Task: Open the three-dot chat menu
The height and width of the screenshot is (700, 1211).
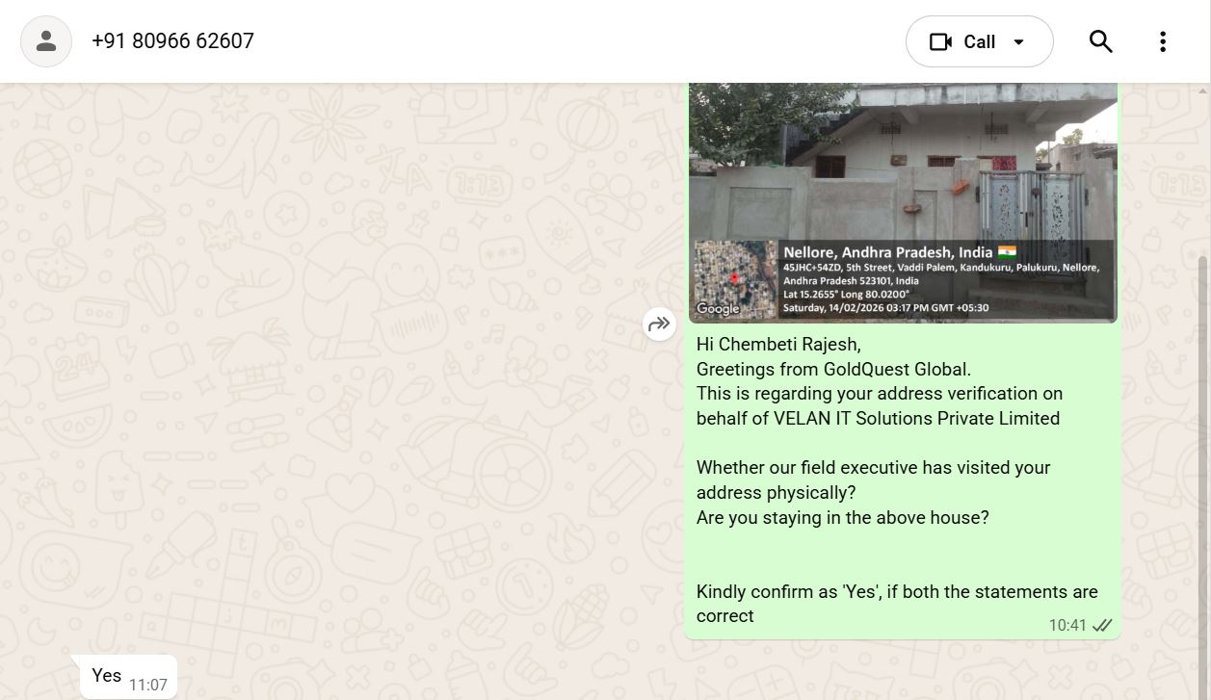Action: [x=1163, y=41]
